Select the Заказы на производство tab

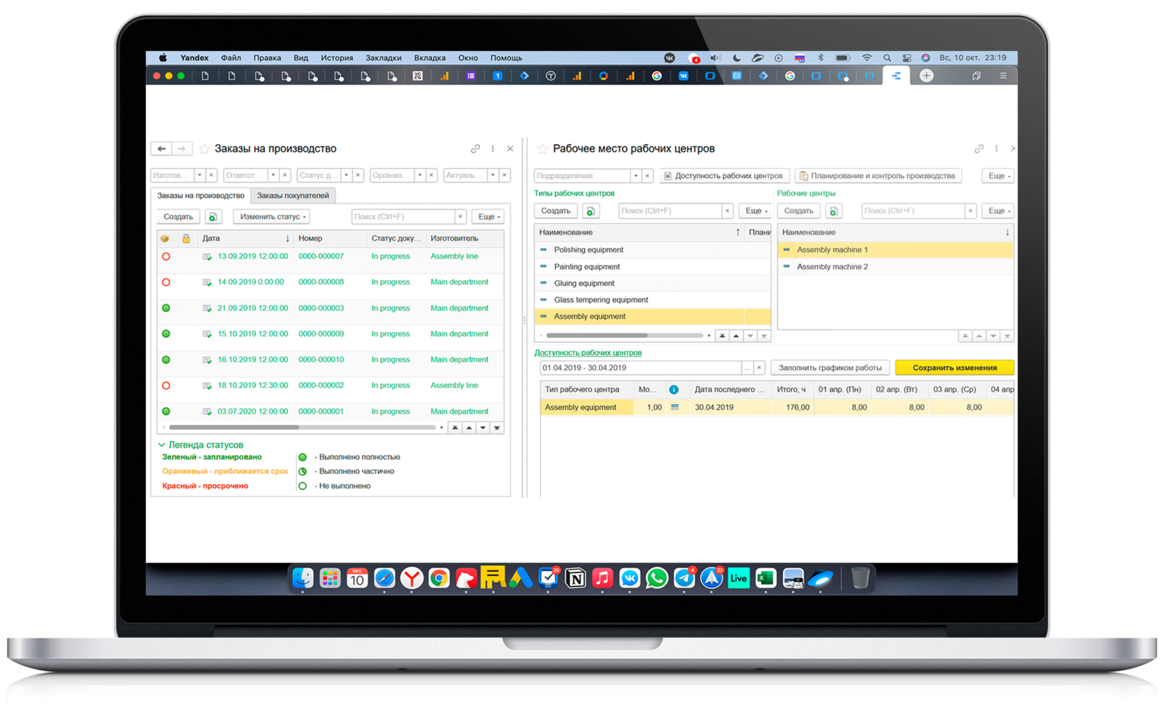[201, 196]
